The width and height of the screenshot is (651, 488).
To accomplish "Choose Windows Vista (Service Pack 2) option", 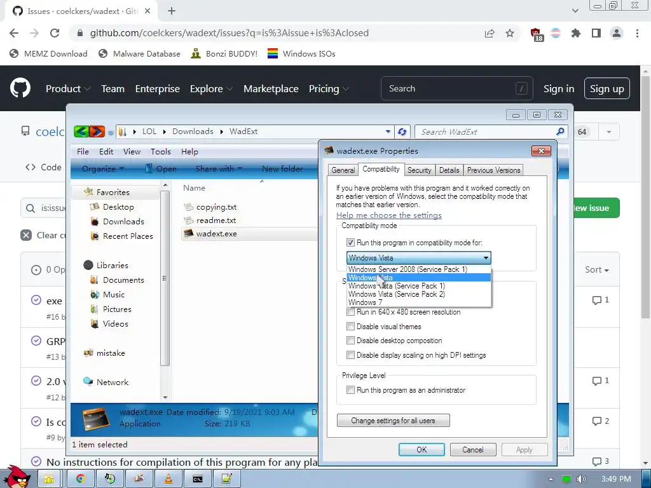I will coord(419,294).
